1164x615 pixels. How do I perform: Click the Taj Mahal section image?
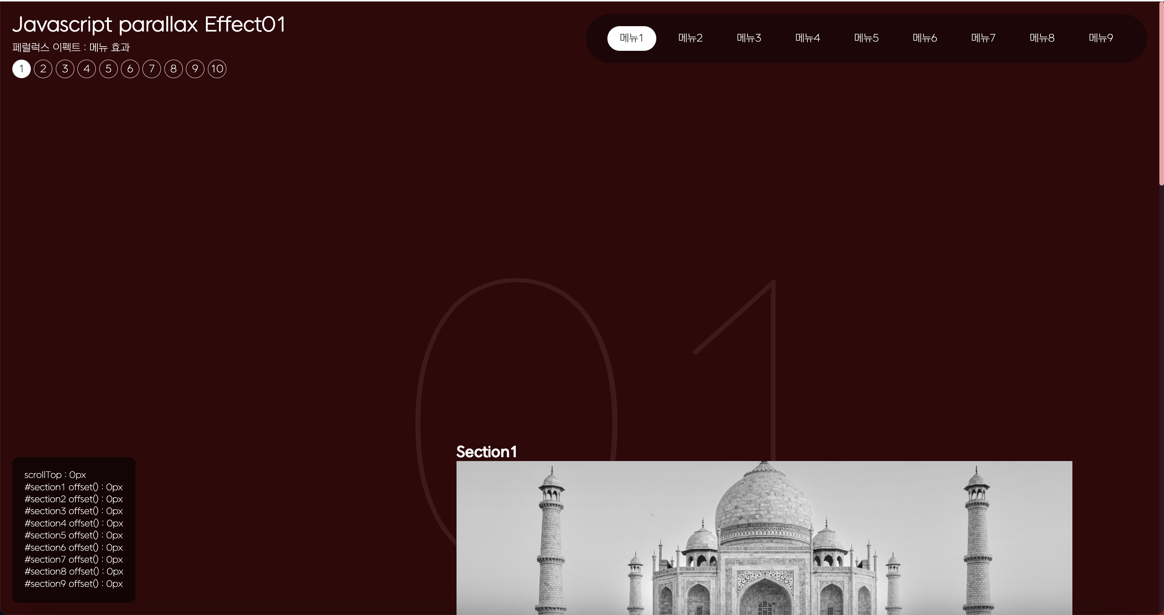[764, 538]
